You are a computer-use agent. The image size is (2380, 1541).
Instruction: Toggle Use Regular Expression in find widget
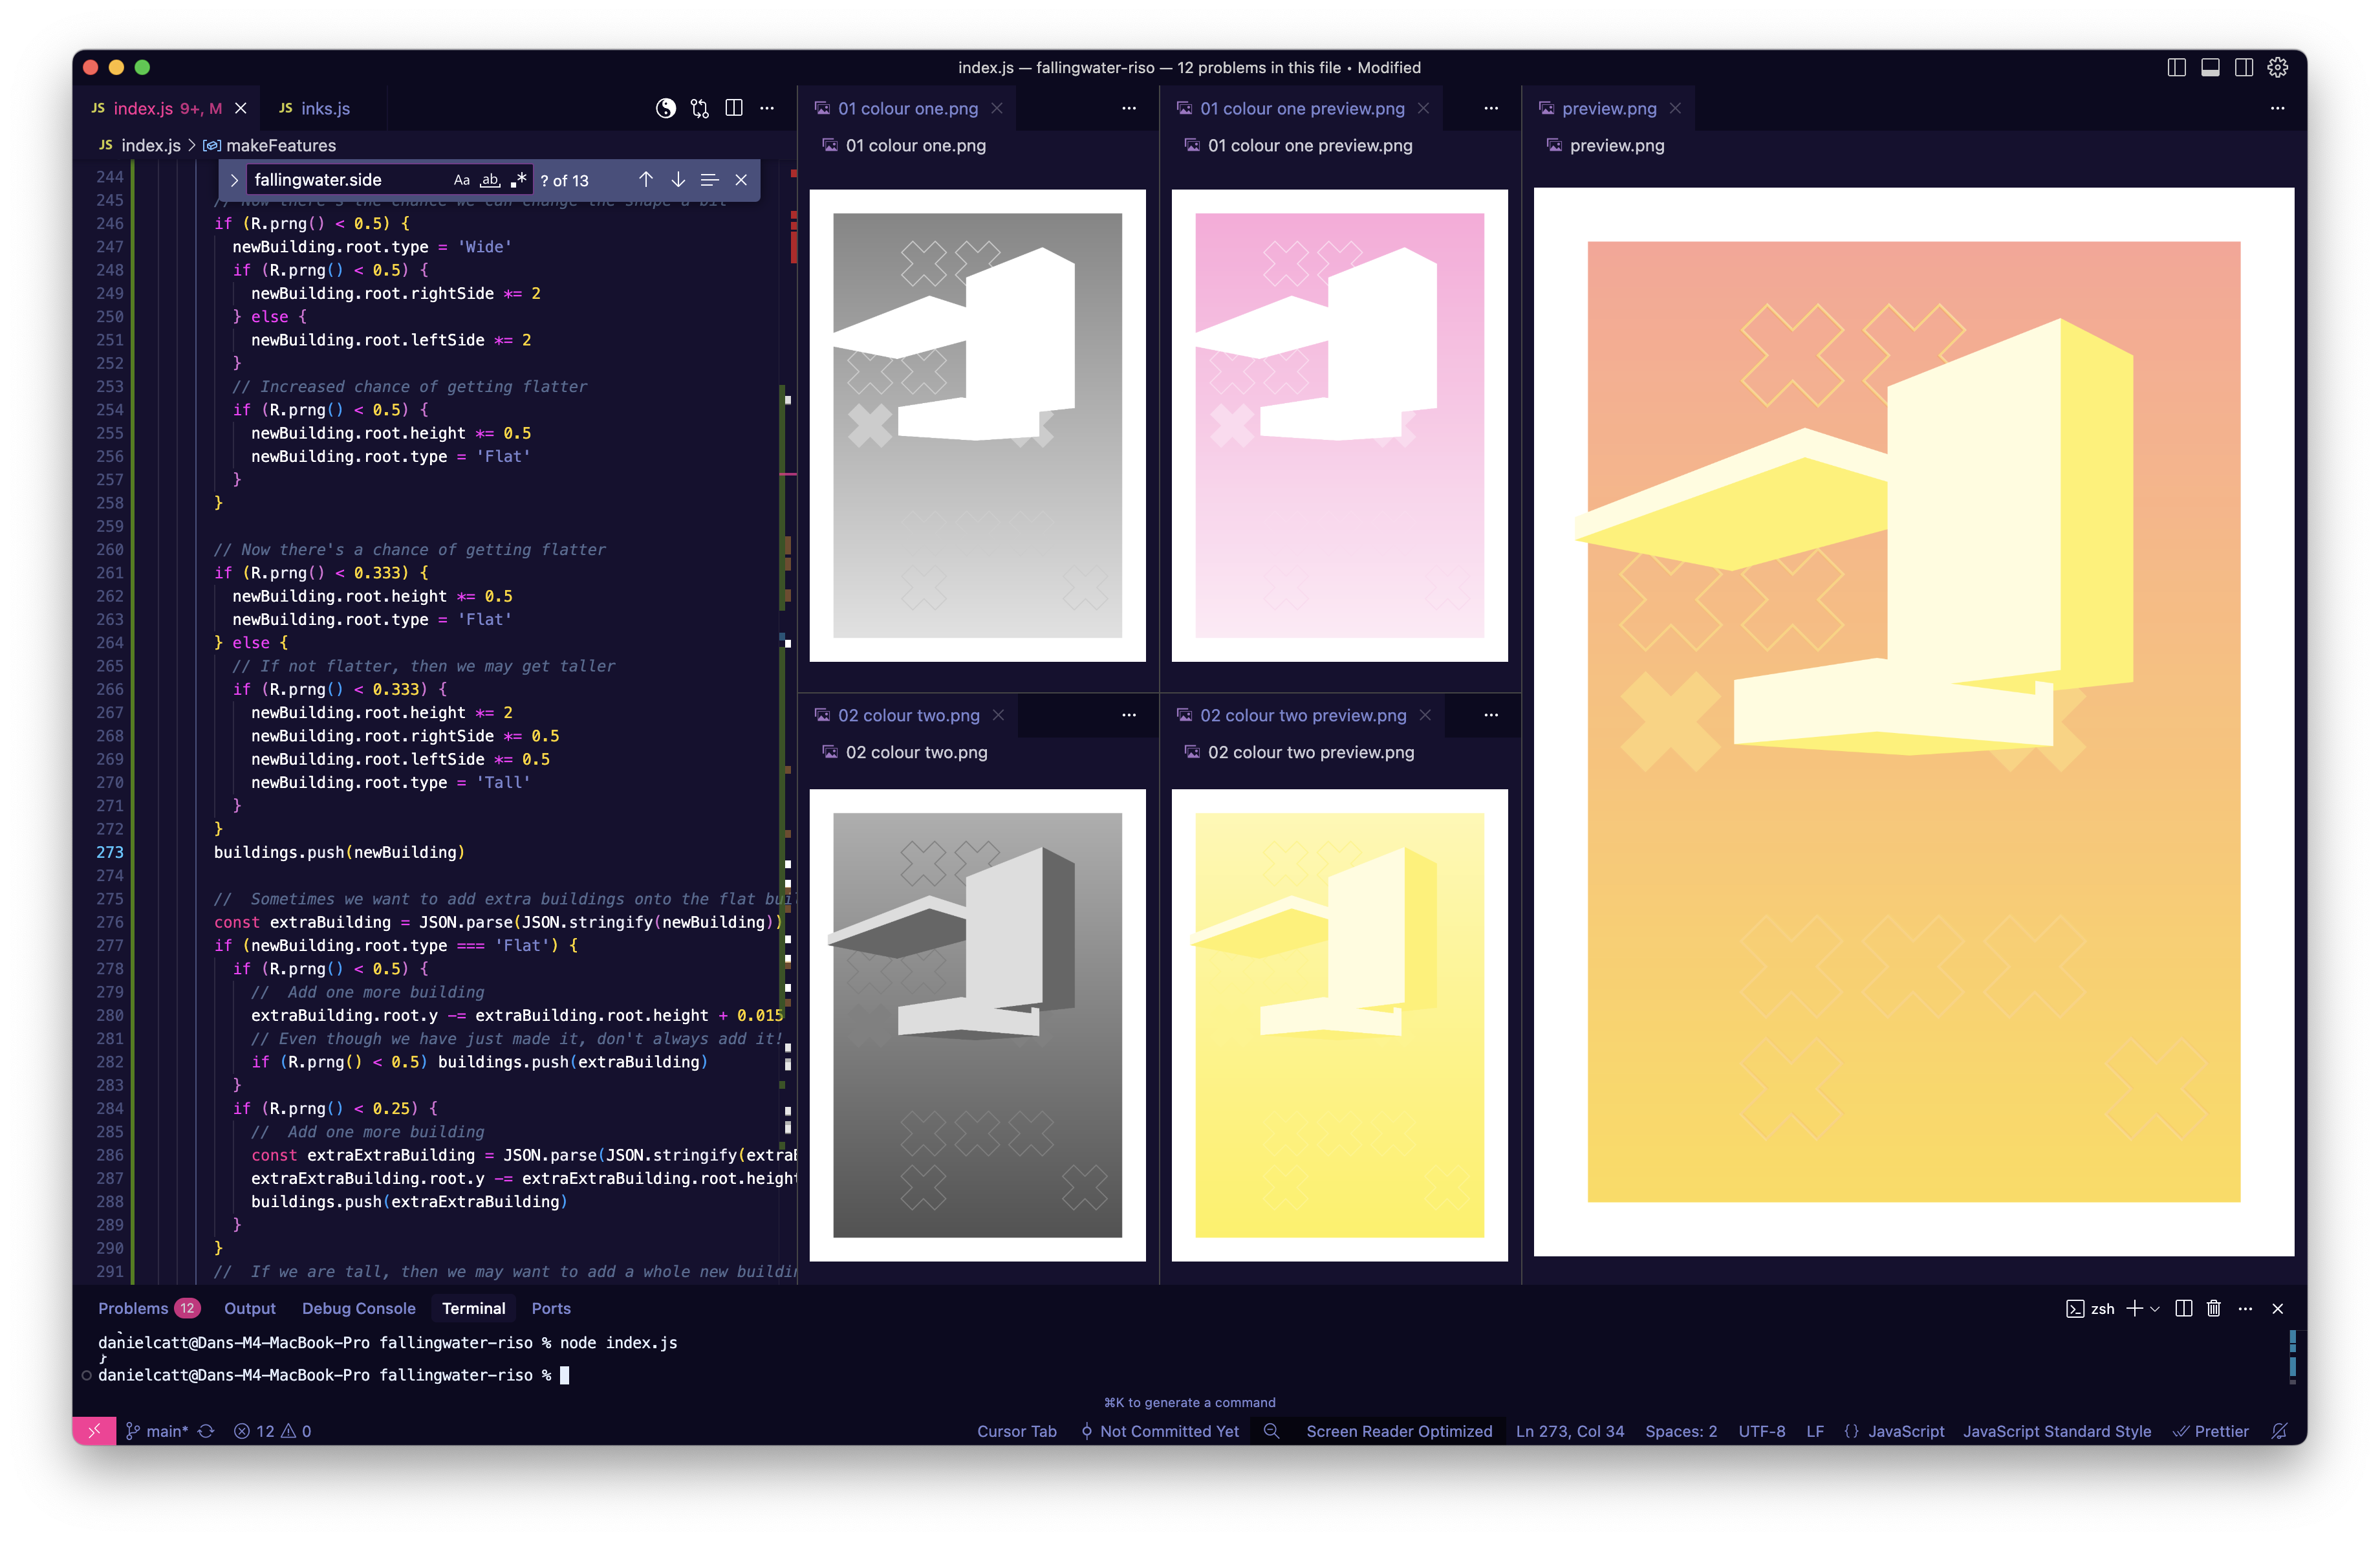(x=518, y=180)
